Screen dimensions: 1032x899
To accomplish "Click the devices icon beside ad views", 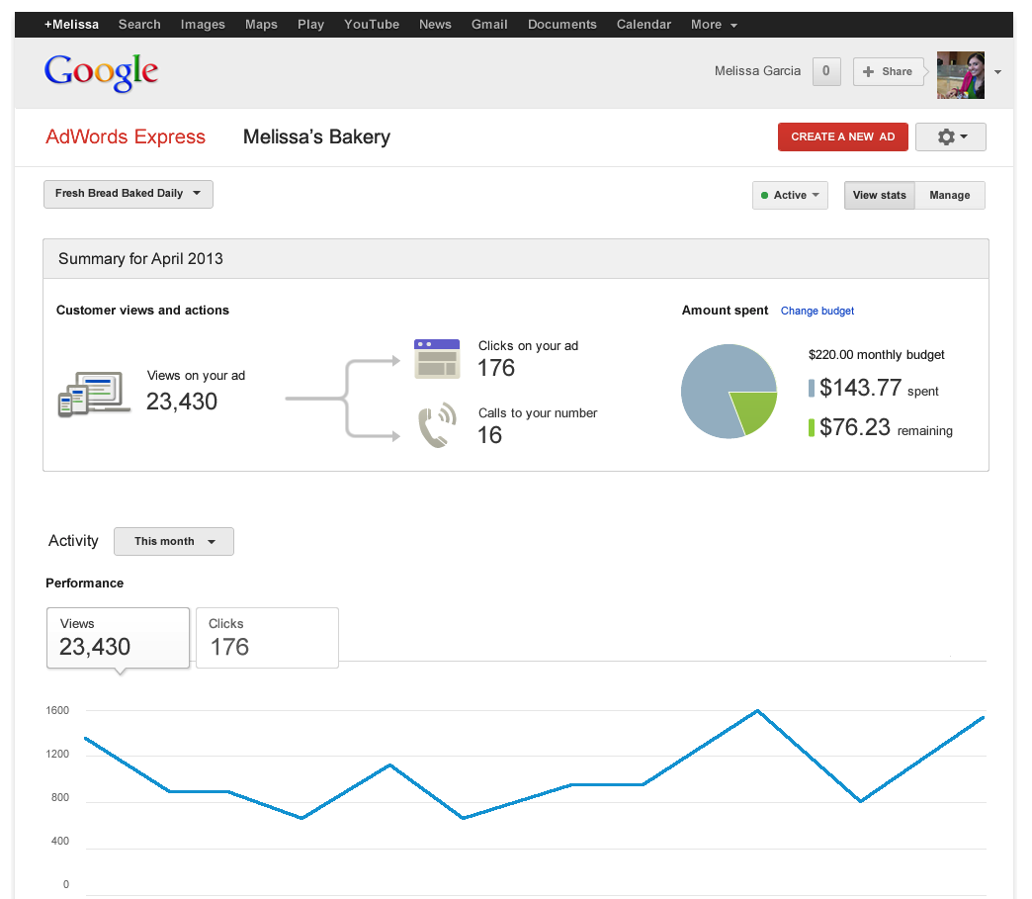I will point(94,394).
